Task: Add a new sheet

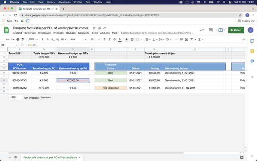Action: [10, 158]
